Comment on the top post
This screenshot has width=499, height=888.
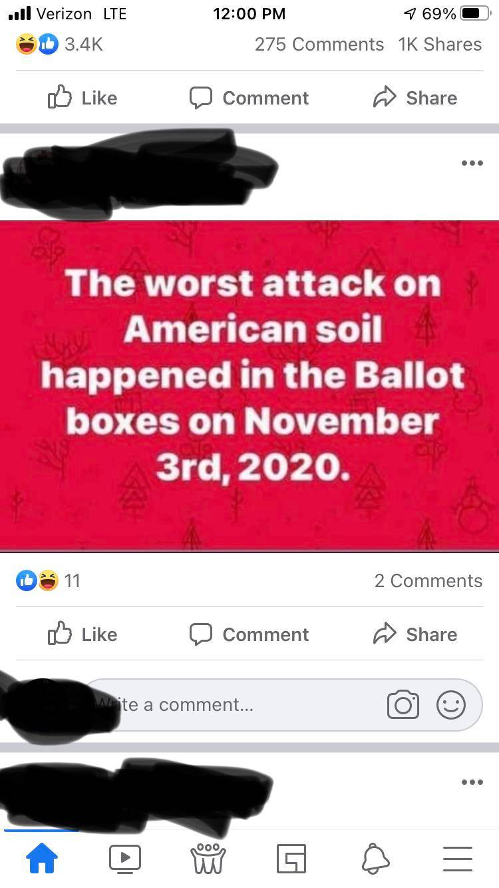tap(249, 97)
